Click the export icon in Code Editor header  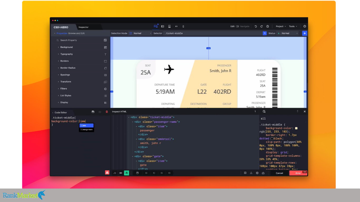coord(100,112)
